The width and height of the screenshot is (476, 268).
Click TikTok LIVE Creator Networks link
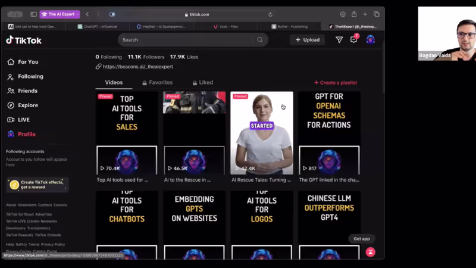coord(32,221)
